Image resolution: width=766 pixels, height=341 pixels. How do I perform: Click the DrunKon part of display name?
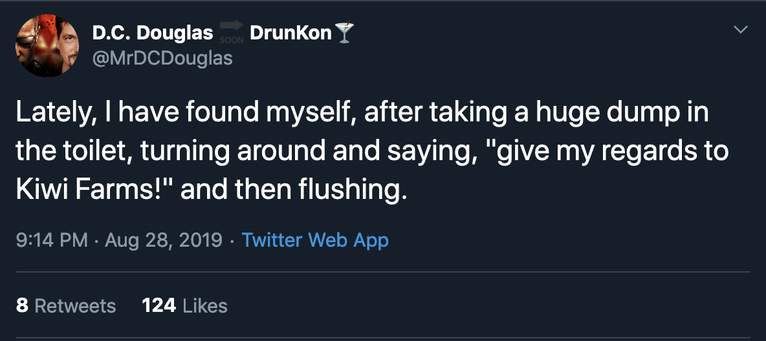[x=290, y=33]
